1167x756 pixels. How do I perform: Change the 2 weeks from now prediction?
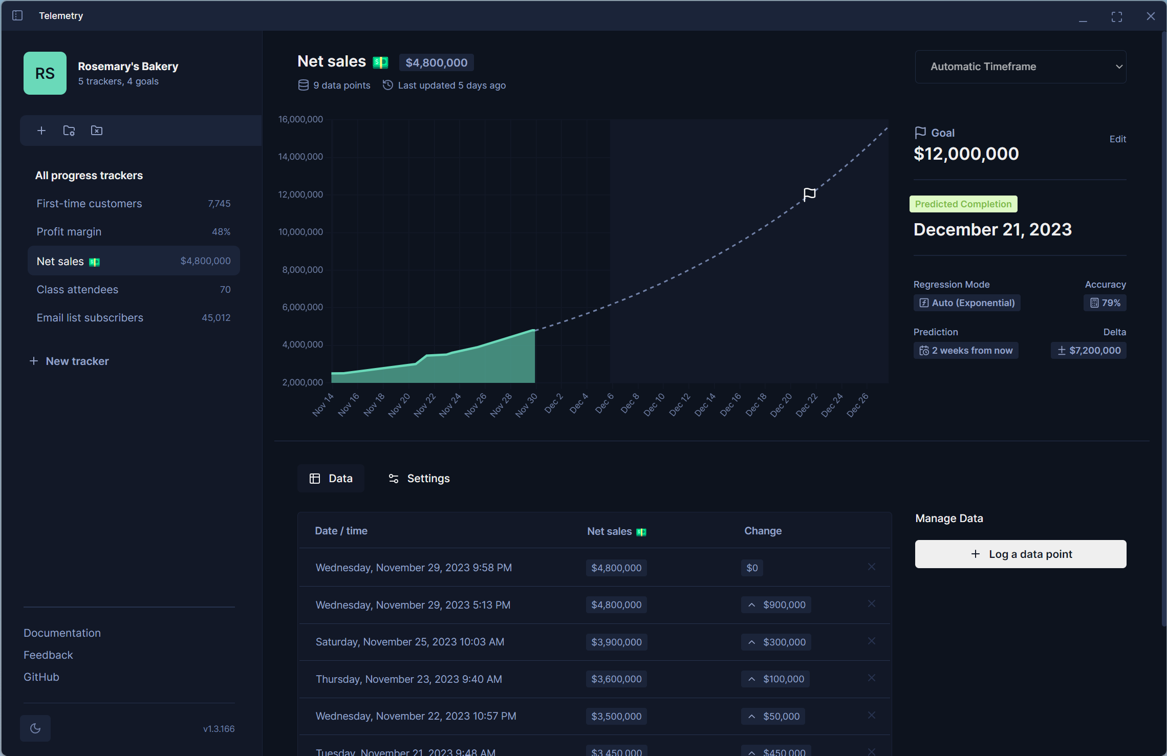[966, 351]
